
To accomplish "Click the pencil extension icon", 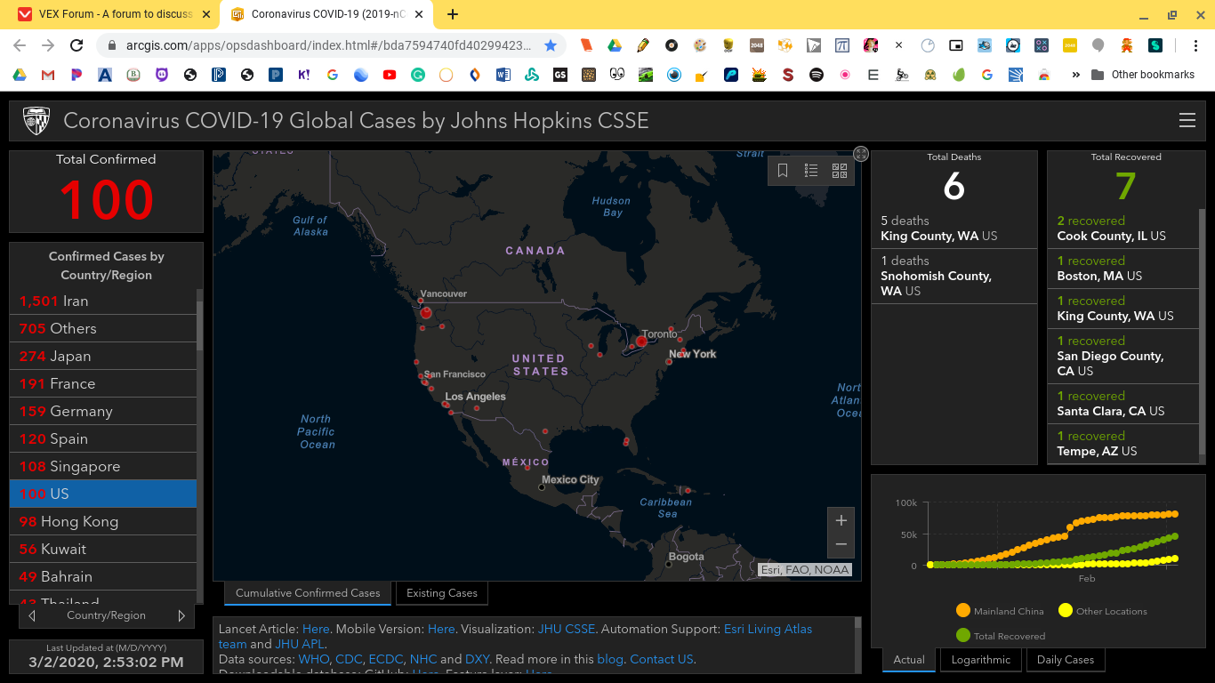I will tap(643, 45).
